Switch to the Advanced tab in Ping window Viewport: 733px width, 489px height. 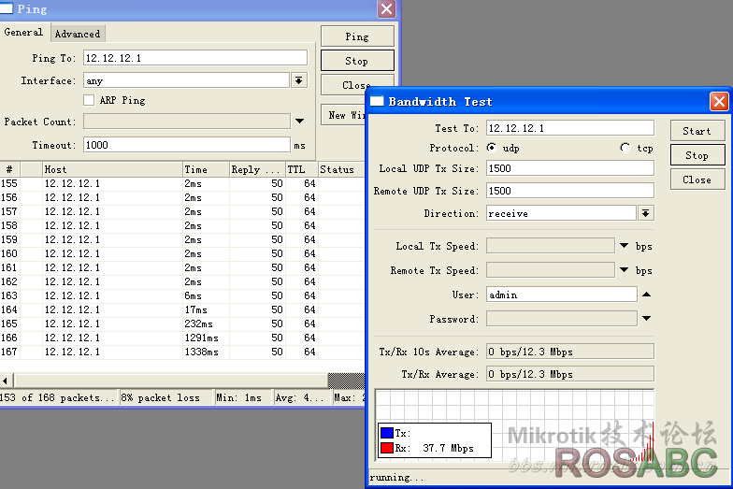[x=78, y=34]
